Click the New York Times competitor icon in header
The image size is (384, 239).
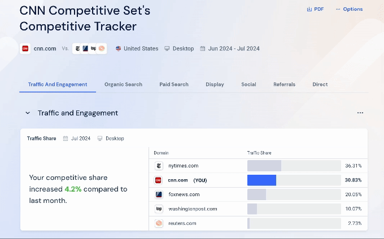77,48
